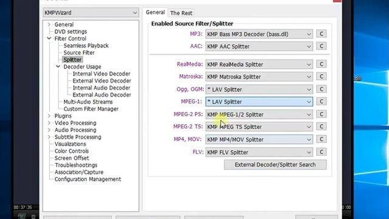The width and height of the screenshot is (389, 219).
Task: Open Custom Filter Manager
Action: (91, 109)
